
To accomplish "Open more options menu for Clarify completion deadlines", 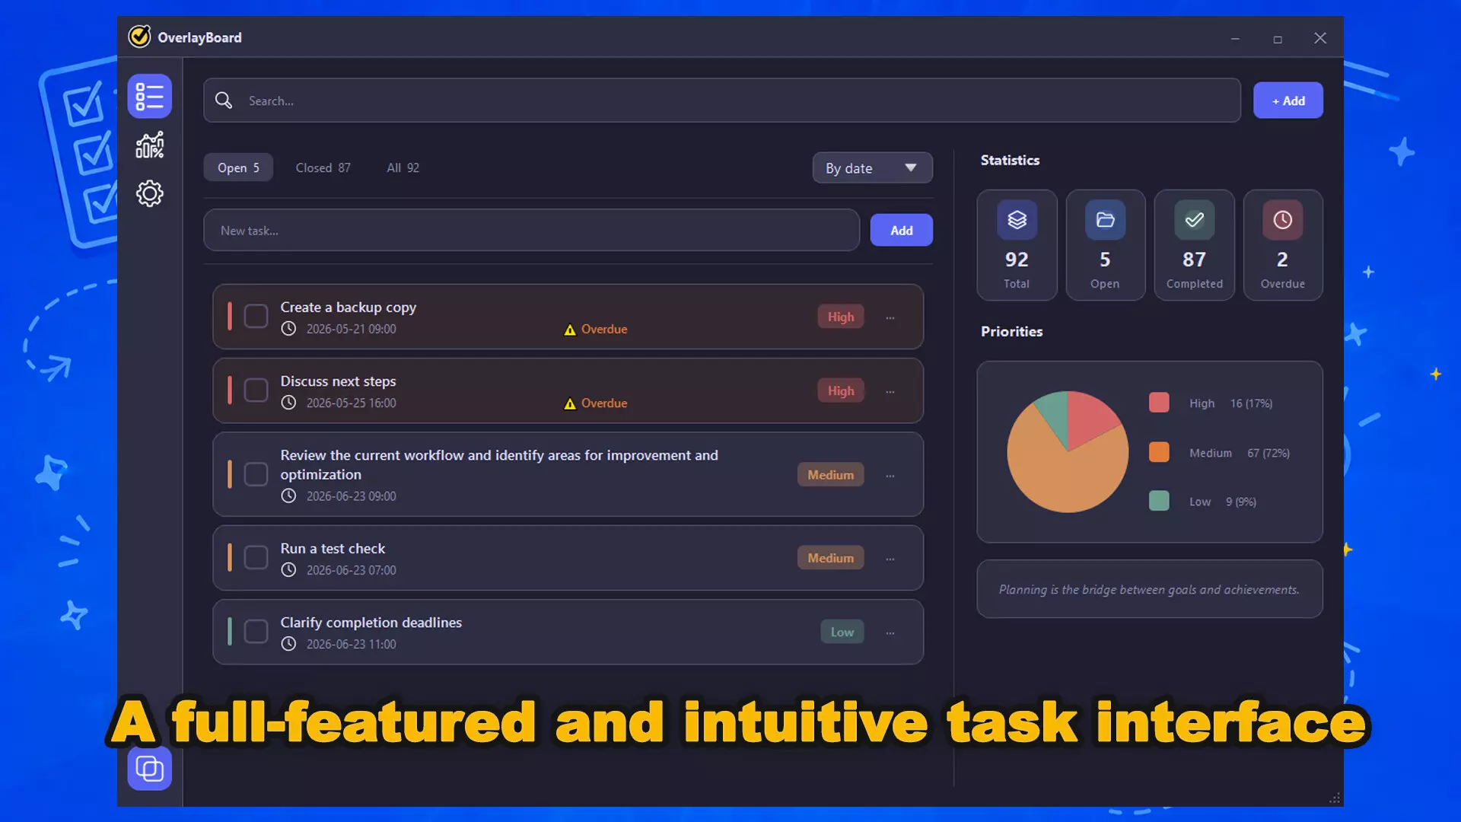I will pos(890,632).
